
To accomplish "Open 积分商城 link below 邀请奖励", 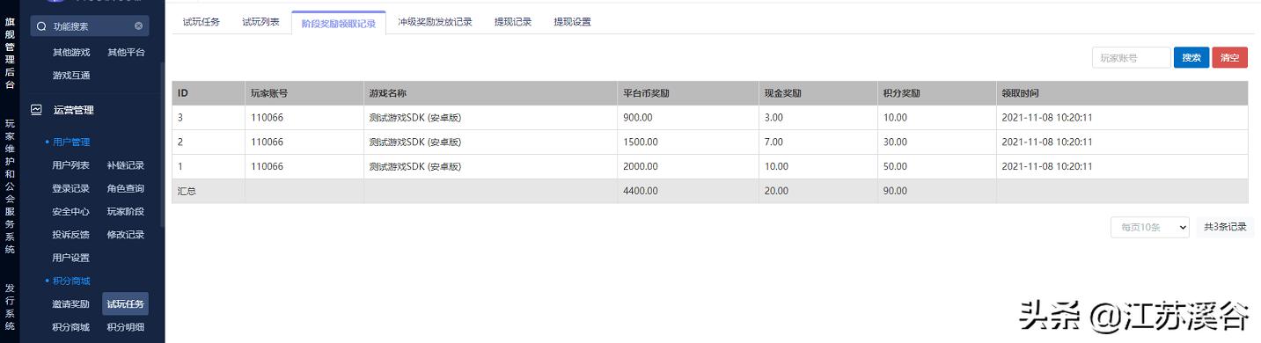I will [x=71, y=327].
